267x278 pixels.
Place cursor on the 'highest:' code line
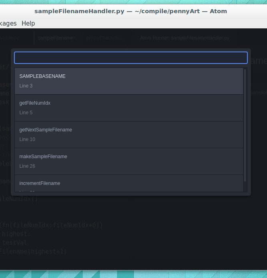[x=16, y=234]
